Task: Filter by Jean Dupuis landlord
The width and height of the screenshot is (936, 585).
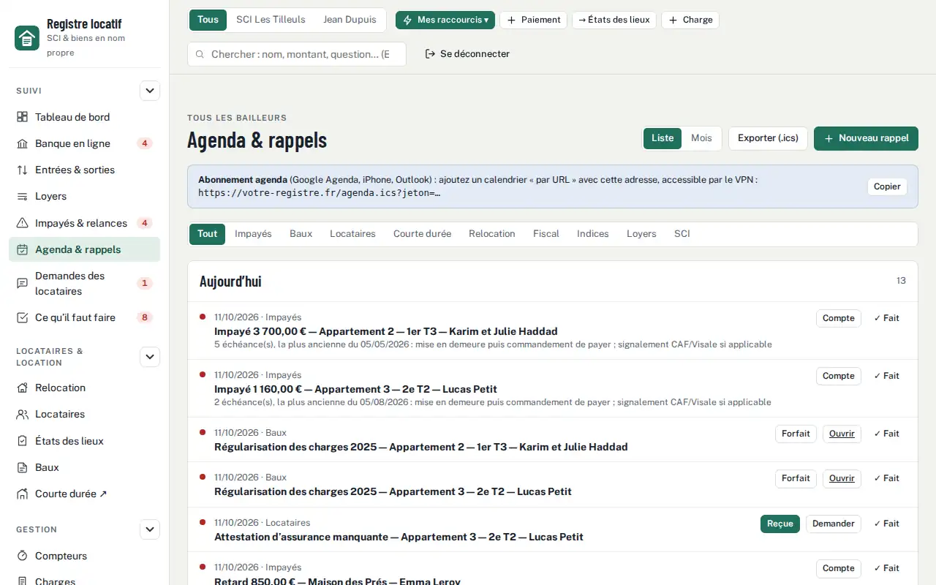Action: 350,20
